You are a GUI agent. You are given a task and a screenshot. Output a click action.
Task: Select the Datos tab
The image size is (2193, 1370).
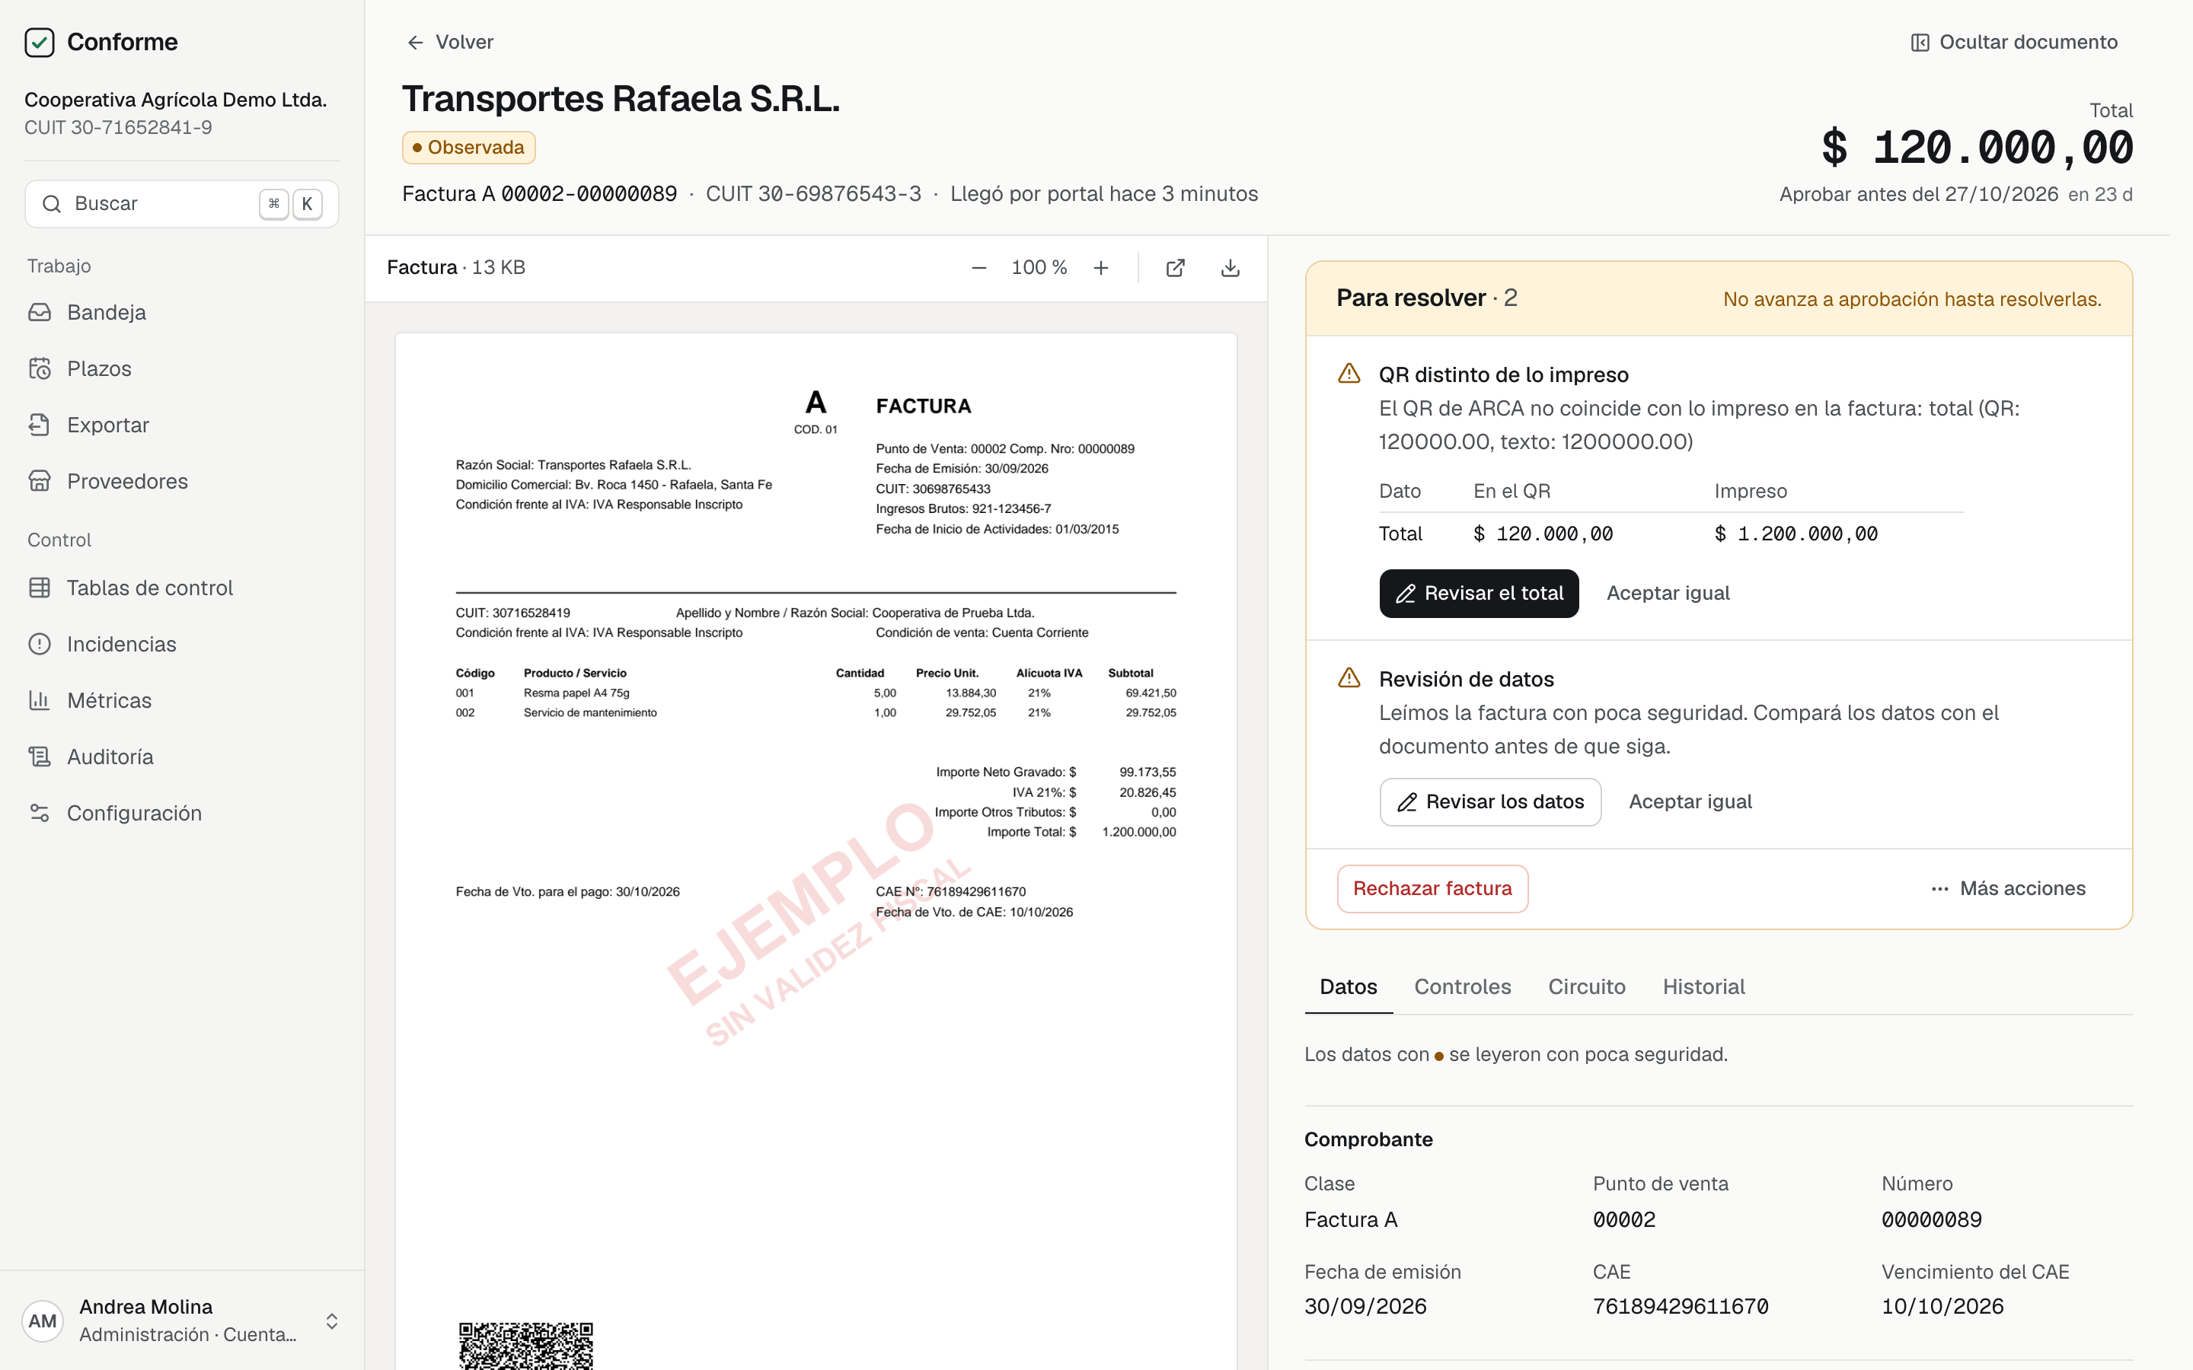pyautogui.click(x=1349, y=986)
